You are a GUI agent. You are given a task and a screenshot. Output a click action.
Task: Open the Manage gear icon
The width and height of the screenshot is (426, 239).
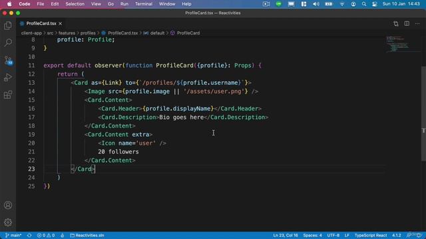pyautogui.click(x=8, y=222)
